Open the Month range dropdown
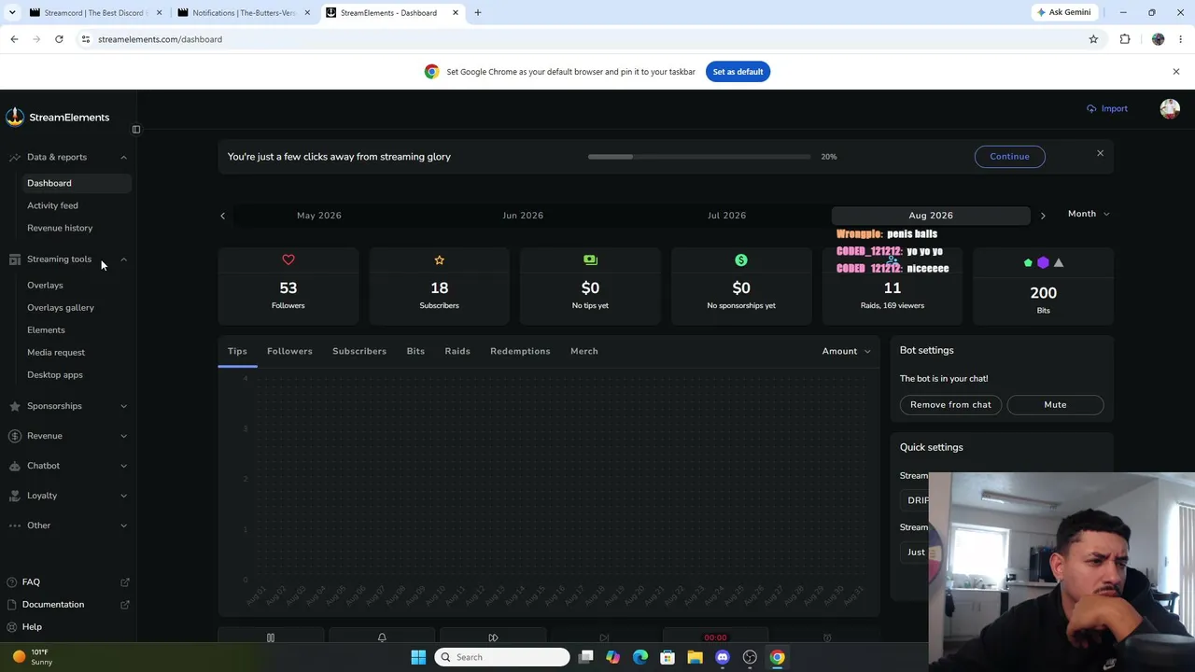Viewport: 1195px width, 672px height. [x=1089, y=214]
